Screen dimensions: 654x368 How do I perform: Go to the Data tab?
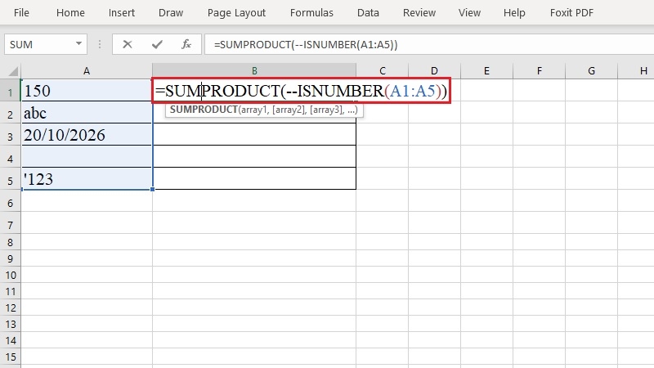368,13
